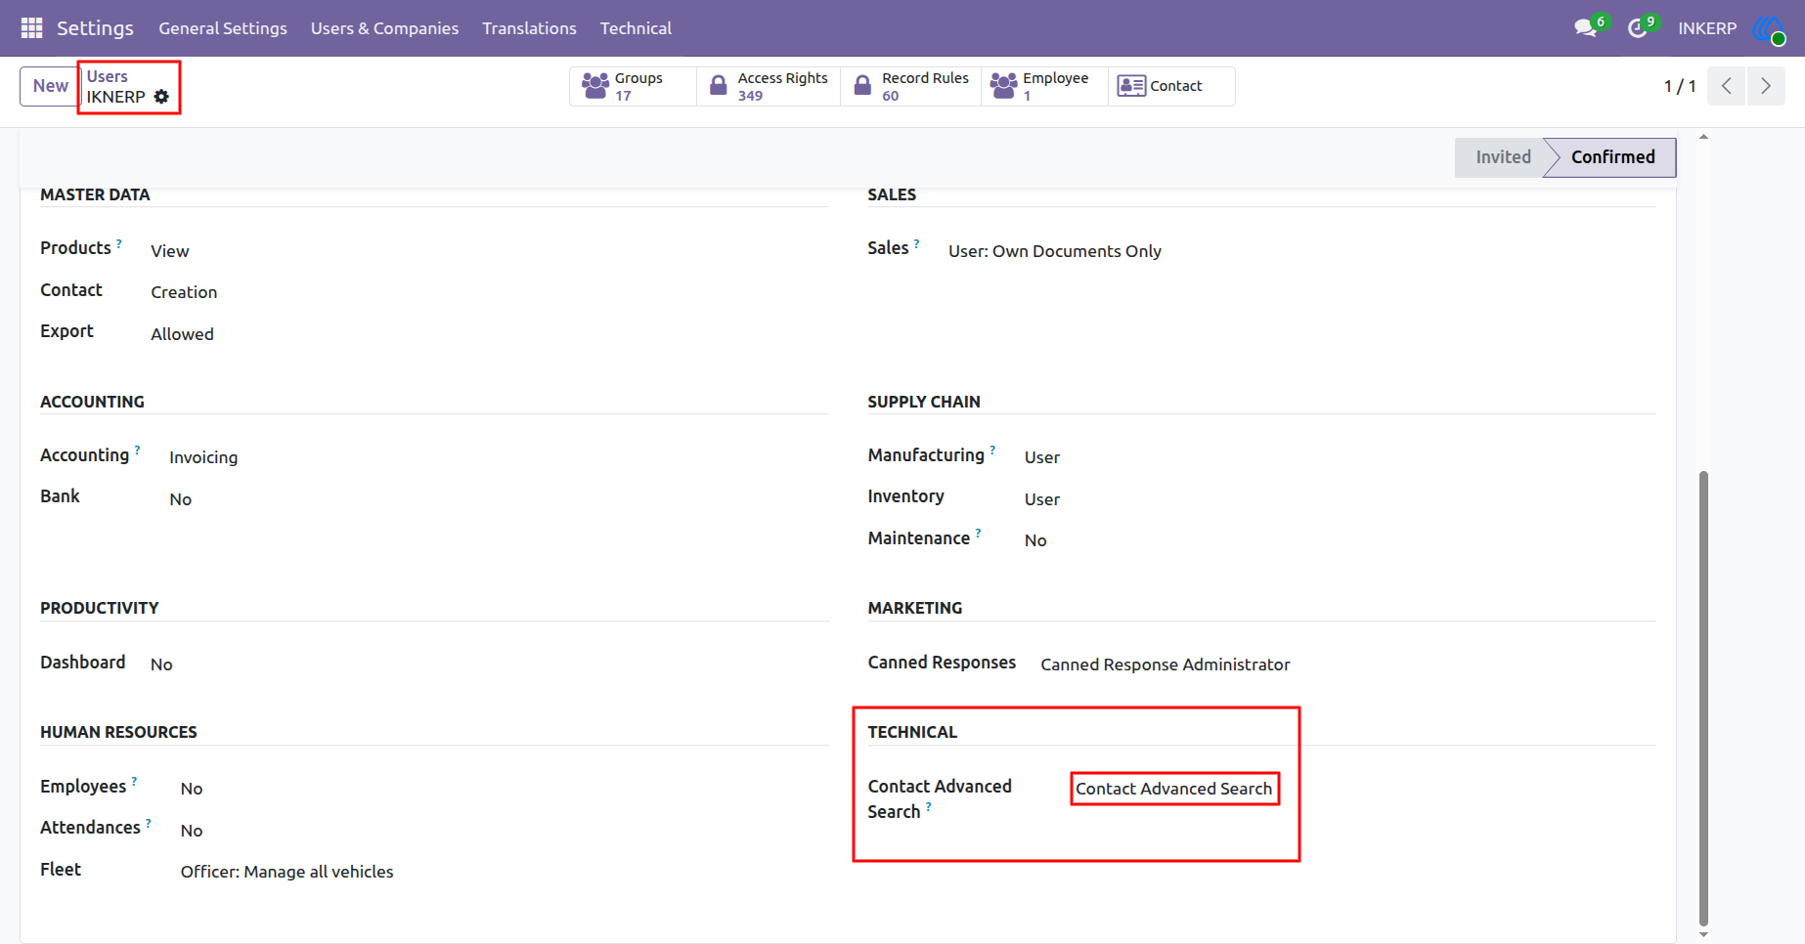The height and width of the screenshot is (944, 1805).
Task: Open Record Rules stat button
Action: point(911,86)
